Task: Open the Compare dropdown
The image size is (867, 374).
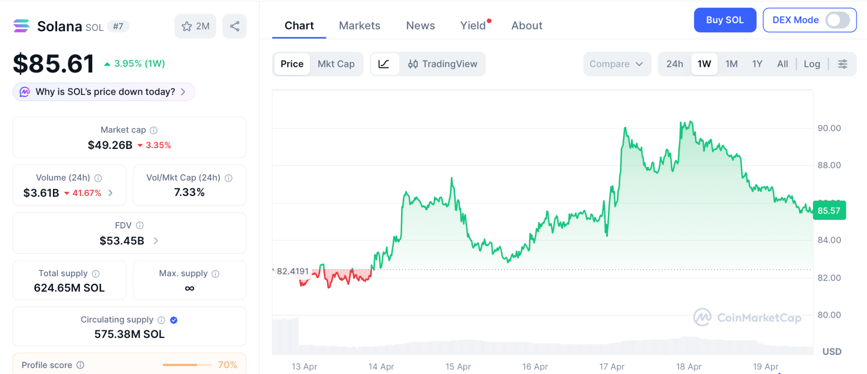Action: click(616, 64)
